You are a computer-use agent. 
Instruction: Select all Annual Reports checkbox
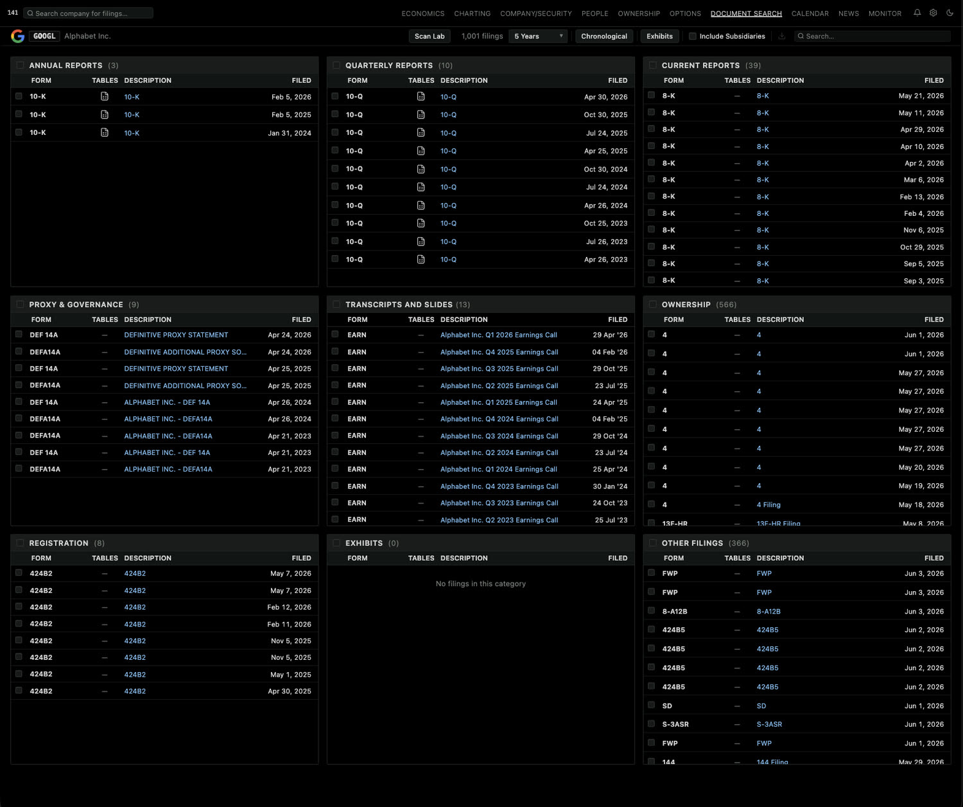(x=20, y=65)
